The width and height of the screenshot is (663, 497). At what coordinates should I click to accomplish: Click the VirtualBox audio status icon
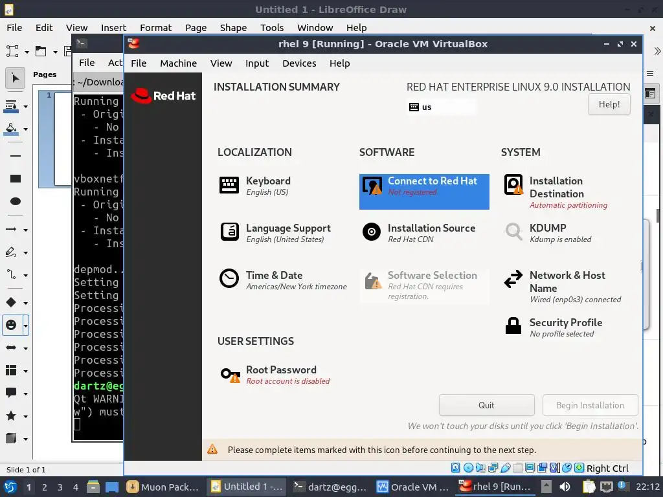coord(480,468)
